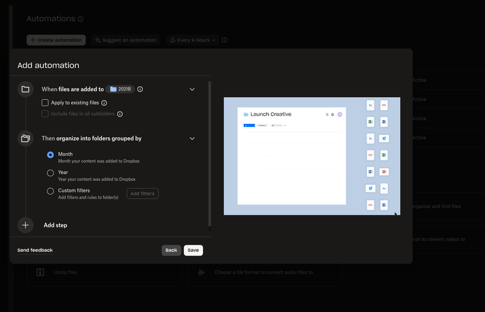Image resolution: width=485 pixels, height=312 pixels.
Task: Check Include files in all subfolders
Action: 45,114
